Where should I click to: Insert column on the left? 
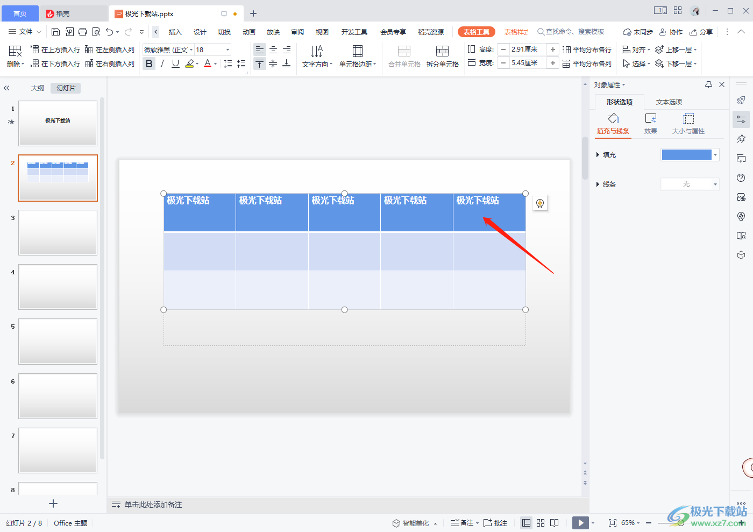[110, 49]
